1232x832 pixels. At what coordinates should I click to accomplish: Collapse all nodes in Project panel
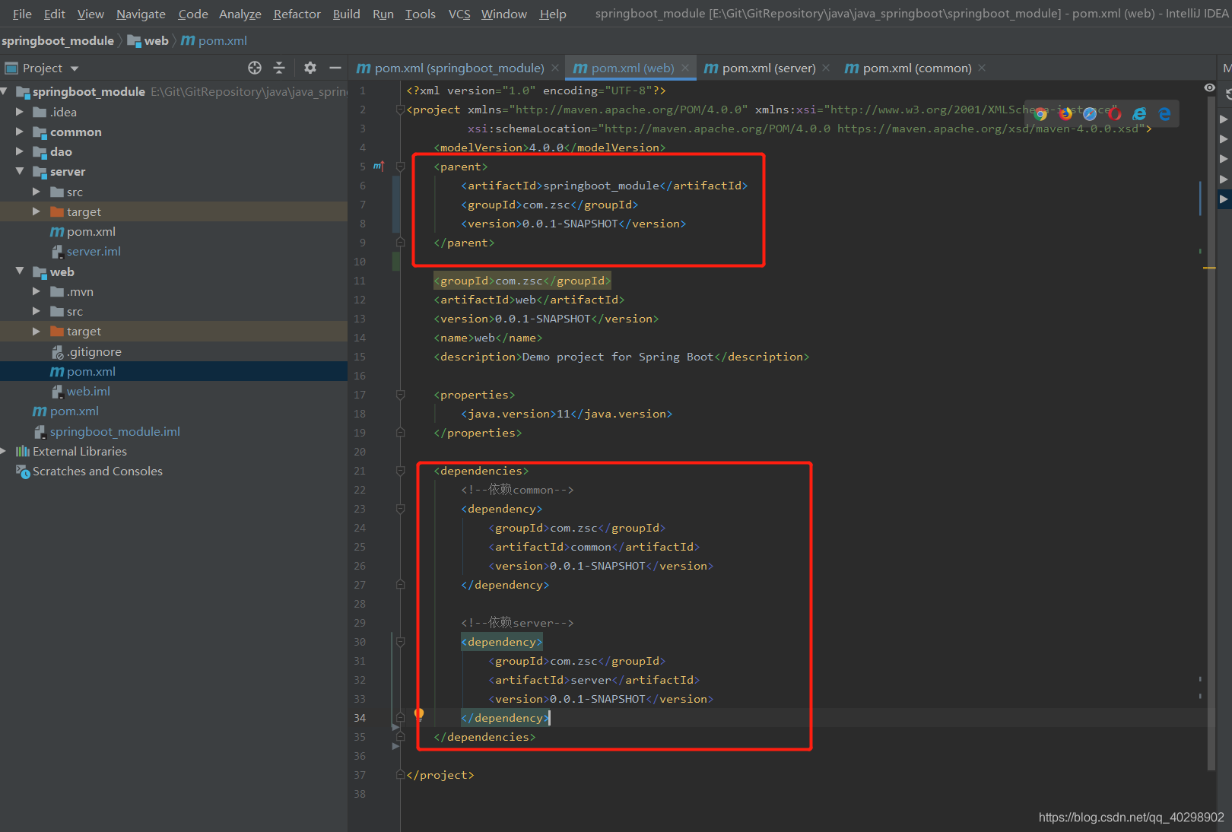pos(279,68)
